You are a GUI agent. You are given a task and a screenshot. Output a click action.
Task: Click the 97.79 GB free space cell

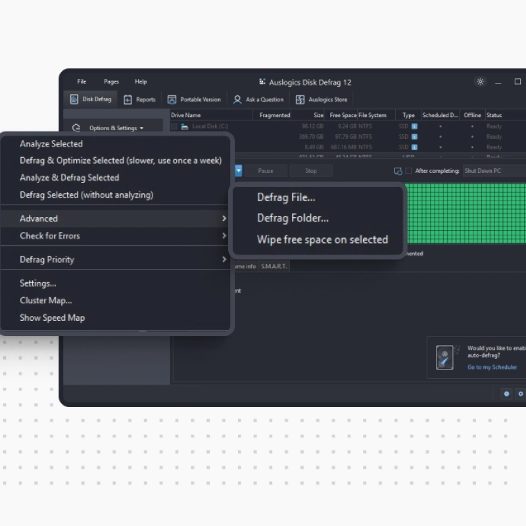coord(347,137)
